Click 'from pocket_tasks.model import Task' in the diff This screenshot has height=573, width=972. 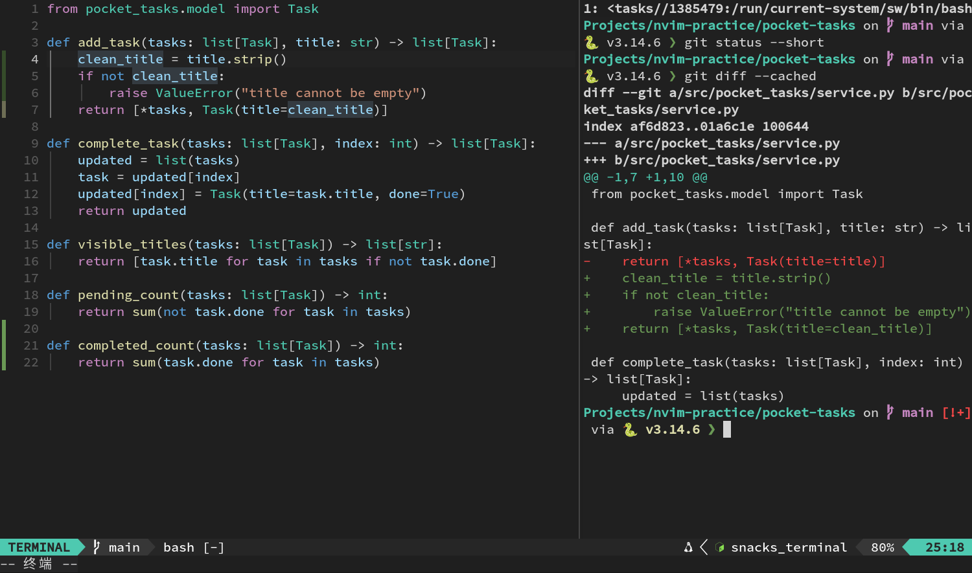coord(727,194)
